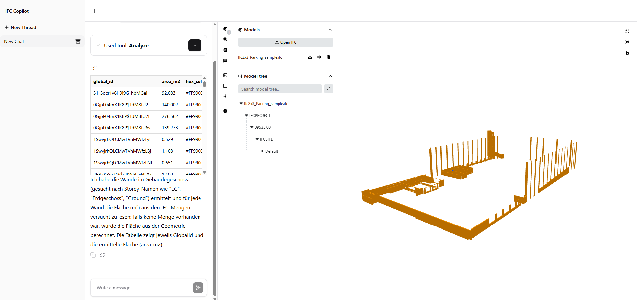Click the Search model tree field
The width and height of the screenshot is (637, 300).
280,89
